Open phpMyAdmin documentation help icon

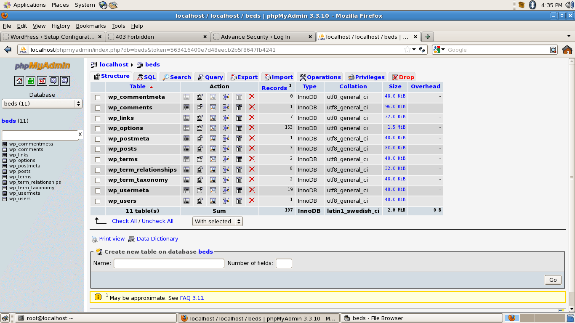(53, 81)
